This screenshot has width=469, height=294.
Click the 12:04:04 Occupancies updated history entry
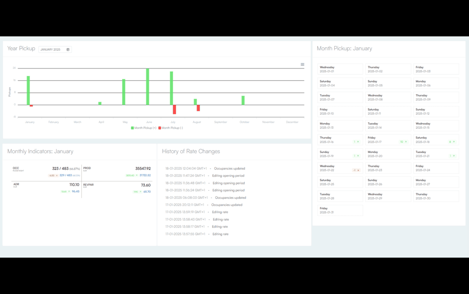[x=205, y=168]
